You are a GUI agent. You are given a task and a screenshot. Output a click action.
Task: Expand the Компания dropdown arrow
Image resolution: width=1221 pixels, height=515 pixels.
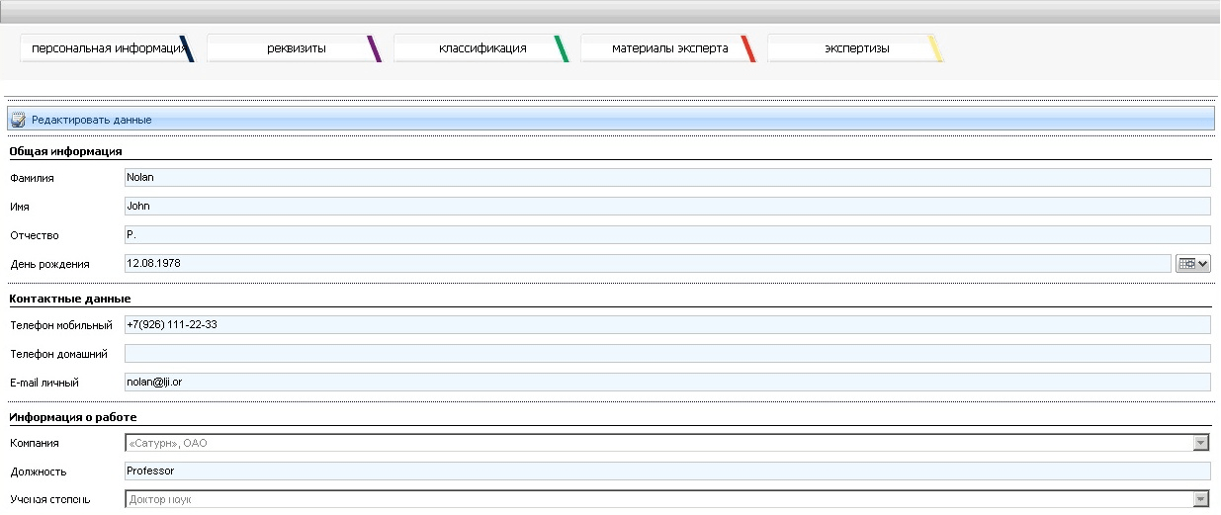click(1201, 444)
